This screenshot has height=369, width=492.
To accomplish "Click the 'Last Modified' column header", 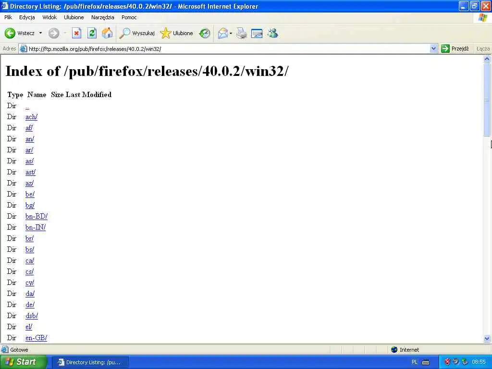I will click(x=88, y=95).
